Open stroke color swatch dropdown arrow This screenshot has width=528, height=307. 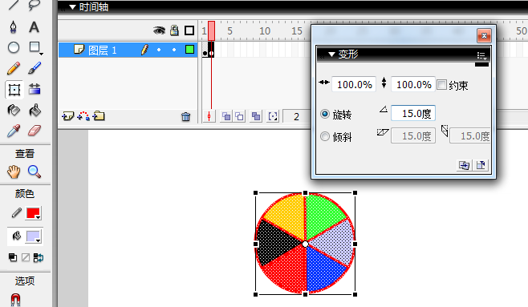click(x=38, y=217)
